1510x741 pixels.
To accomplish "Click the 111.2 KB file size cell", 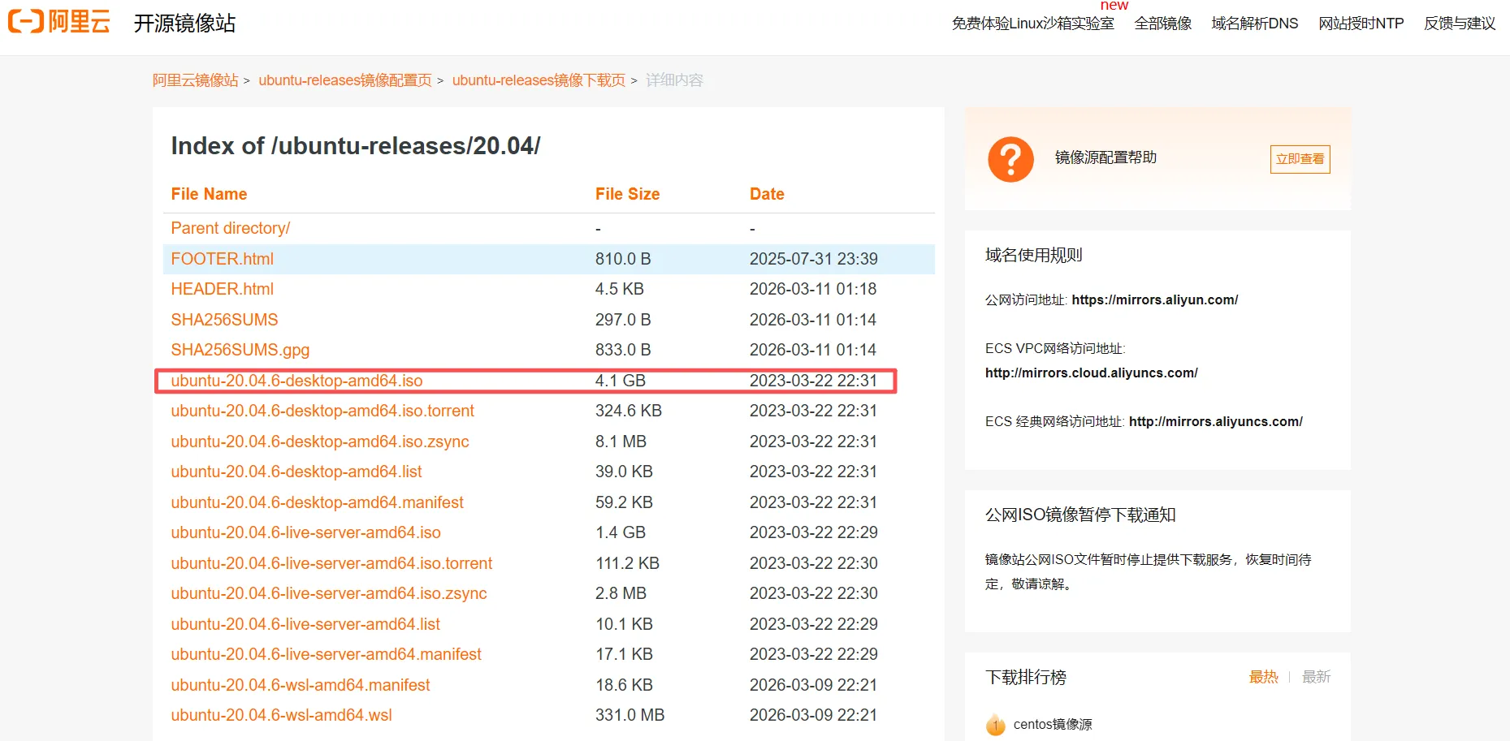I will (627, 563).
